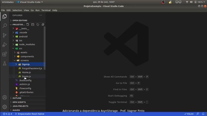Open the battery system menu

pos(200,2)
